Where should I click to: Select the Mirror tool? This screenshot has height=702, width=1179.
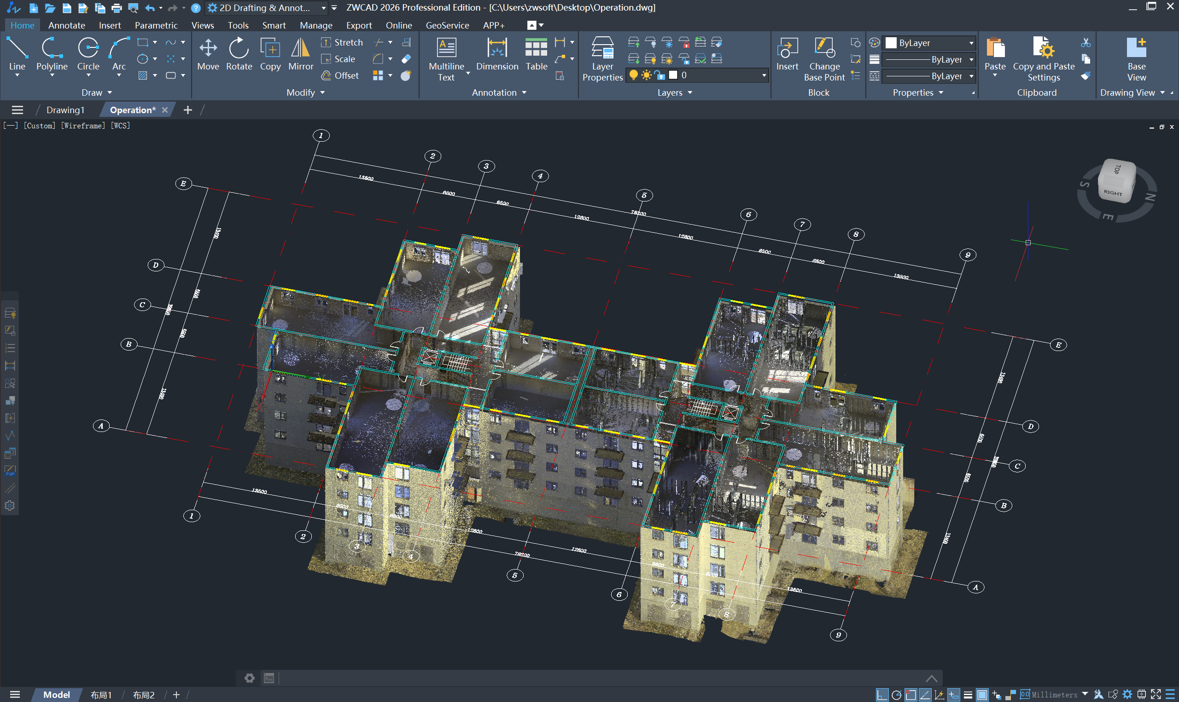tap(301, 54)
